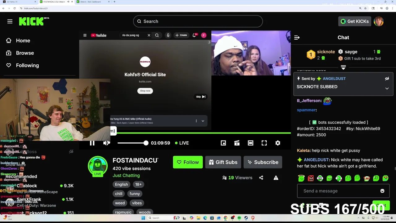Screen dimensions: 396x223
Task: Open player settings gear
Action: pyautogui.click(x=278, y=143)
